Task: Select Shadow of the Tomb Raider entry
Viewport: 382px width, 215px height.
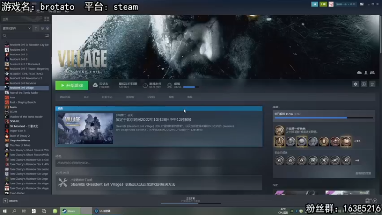Action: [26, 117]
